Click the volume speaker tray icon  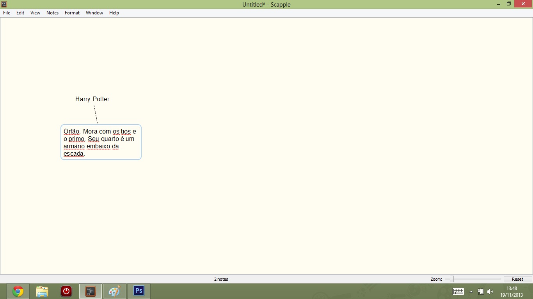tap(490, 292)
